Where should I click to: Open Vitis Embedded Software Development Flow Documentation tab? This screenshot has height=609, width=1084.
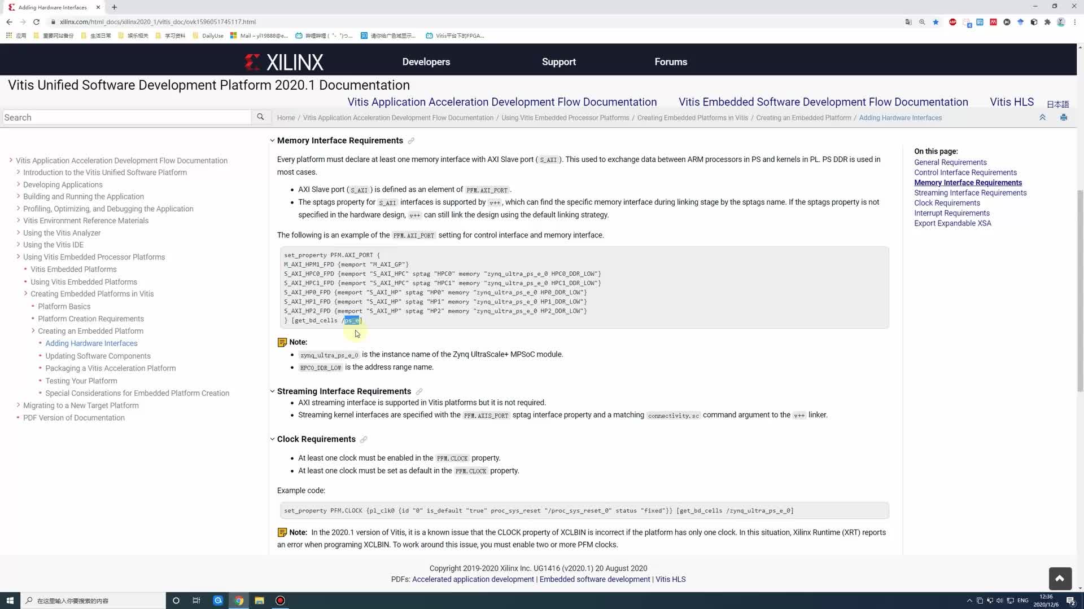pos(823,102)
